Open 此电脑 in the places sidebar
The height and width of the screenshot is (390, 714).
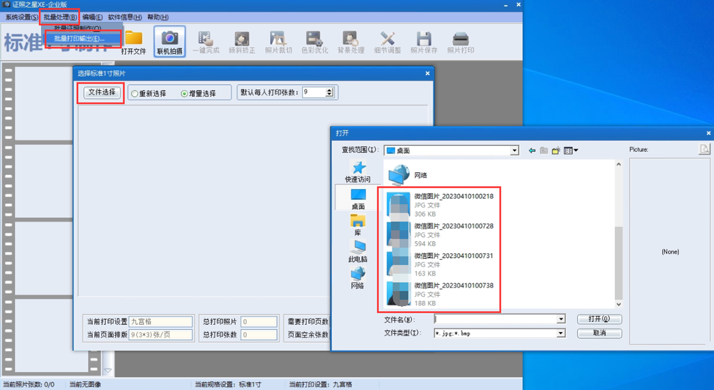click(358, 248)
